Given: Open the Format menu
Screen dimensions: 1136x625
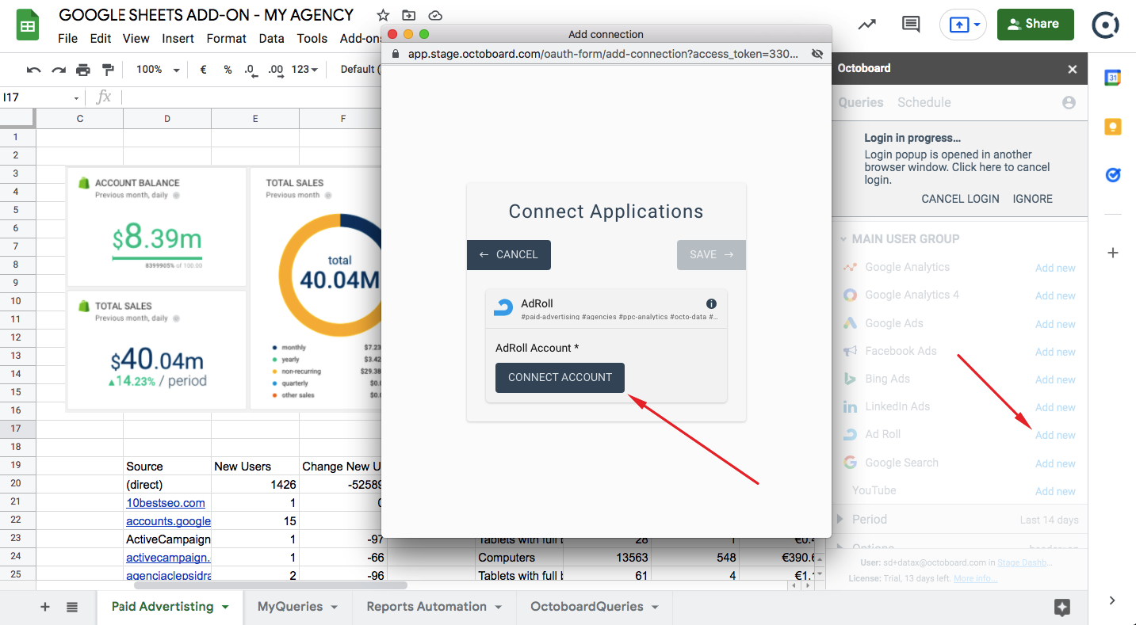Looking at the screenshot, I should point(227,38).
